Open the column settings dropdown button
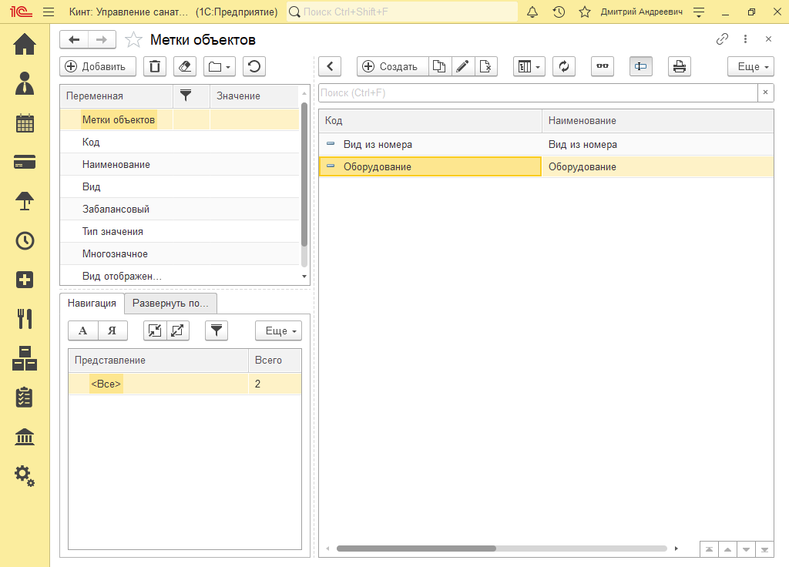 pyautogui.click(x=529, y=66)
